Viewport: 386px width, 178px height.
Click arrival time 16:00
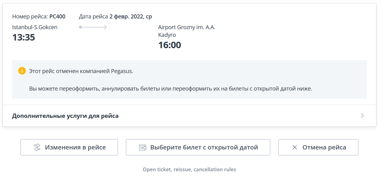pyautogui.click(x=170, y=45)
